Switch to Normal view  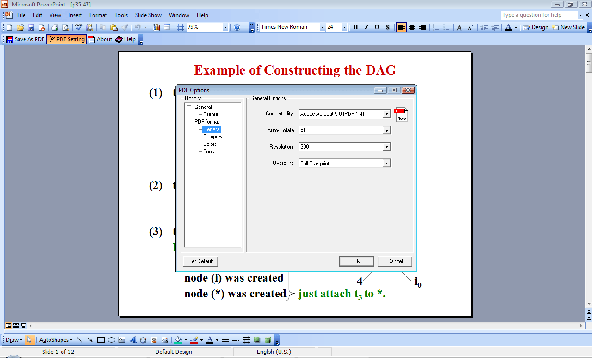pyautogui.click(x=8, y=326)
